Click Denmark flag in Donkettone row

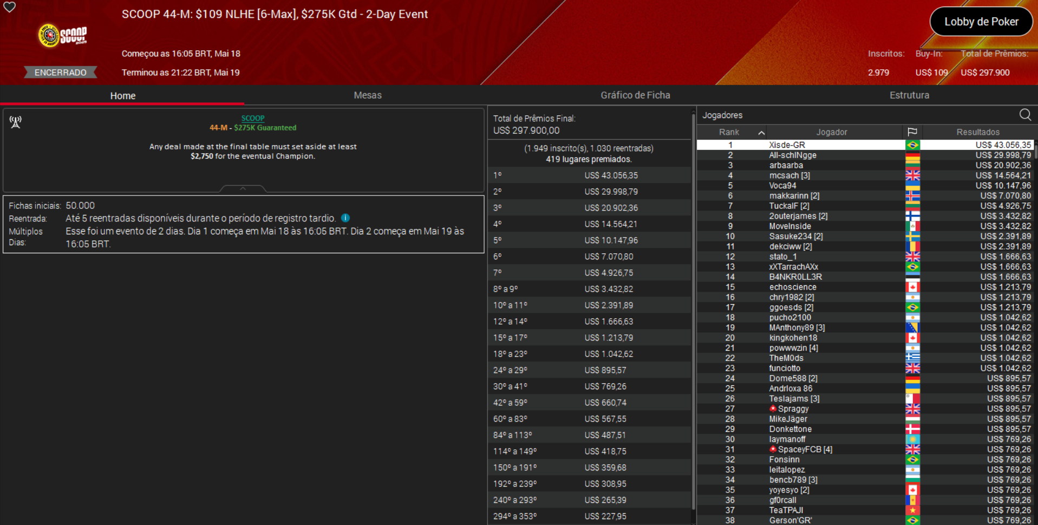coord(912,429)
